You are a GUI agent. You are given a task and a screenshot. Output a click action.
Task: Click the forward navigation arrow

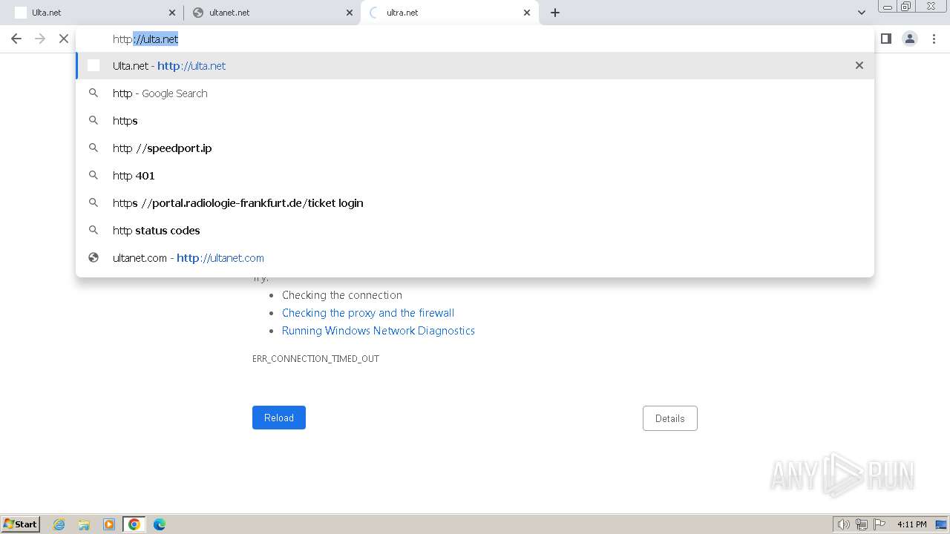[x=40, y=39]
